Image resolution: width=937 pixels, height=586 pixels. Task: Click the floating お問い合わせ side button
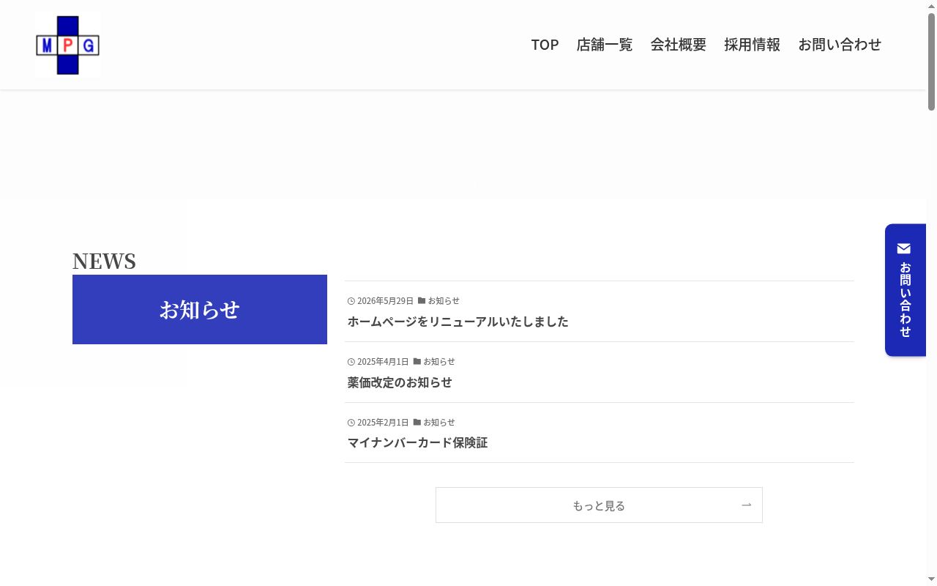(x=906, y=290)
